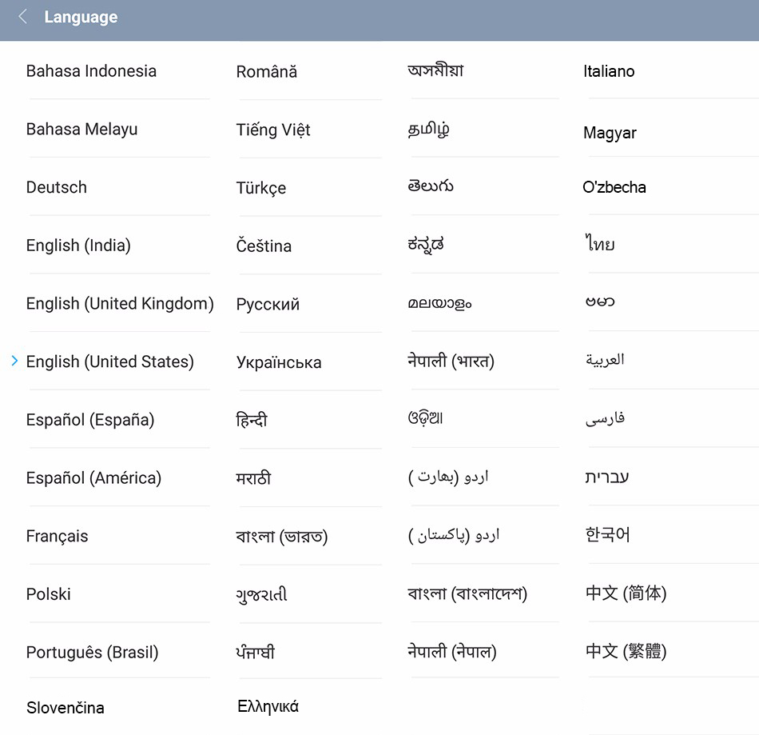Choose 한국어 language option

[608, 534]
